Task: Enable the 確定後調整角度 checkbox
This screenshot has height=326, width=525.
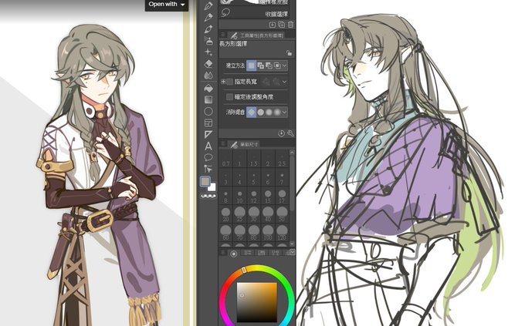Action: click(x=229, y=97)
